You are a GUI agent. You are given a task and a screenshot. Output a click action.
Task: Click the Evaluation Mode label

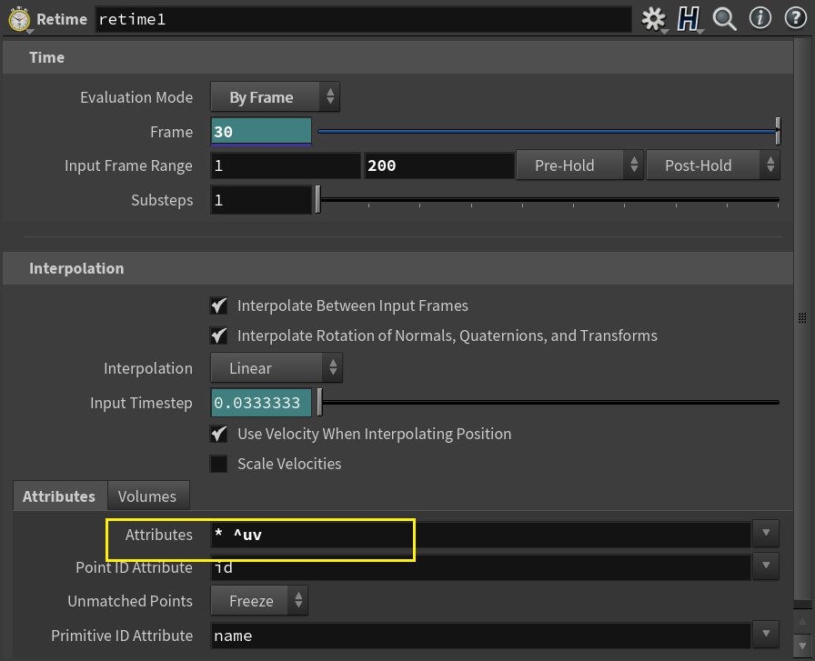click(136, 97)
